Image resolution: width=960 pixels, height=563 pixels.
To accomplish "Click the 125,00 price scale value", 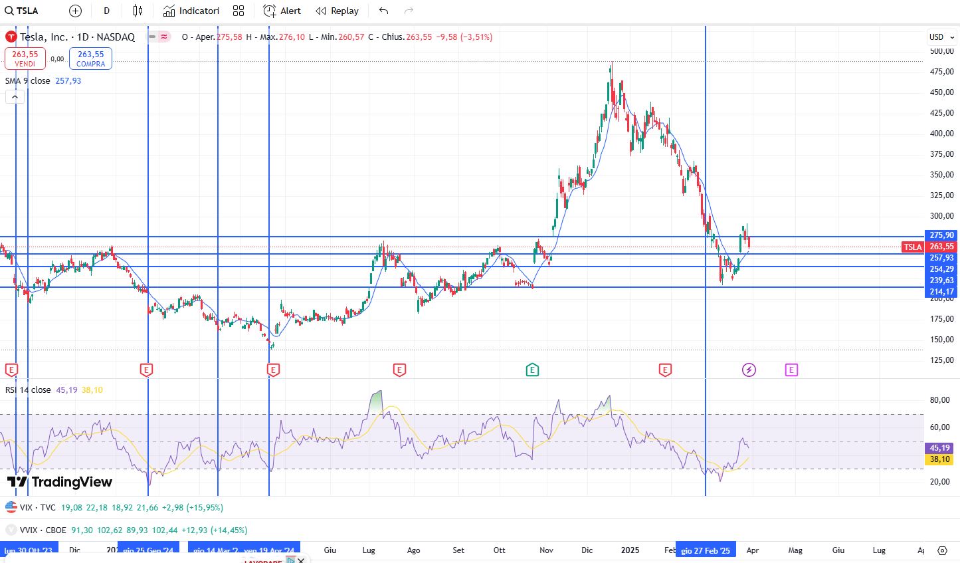I will [942, 360].
